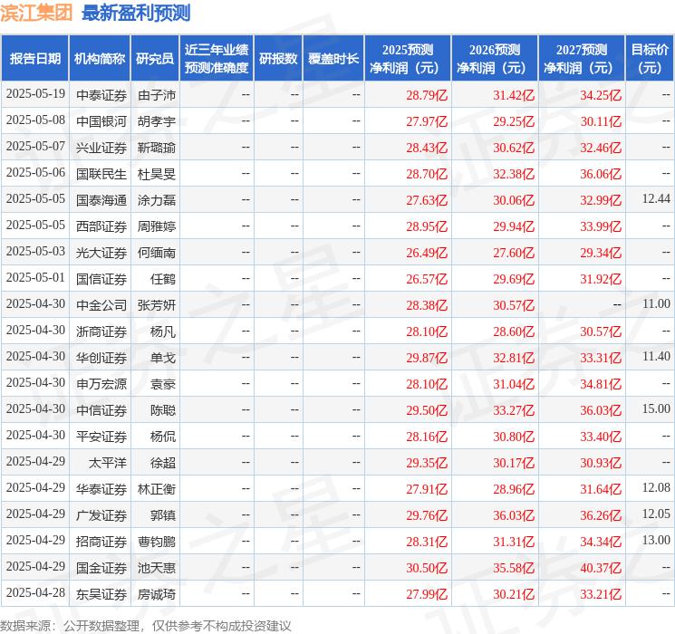Click researcher name 房诚琦
This screenshot has height=634, width=675.
point(157,594)
